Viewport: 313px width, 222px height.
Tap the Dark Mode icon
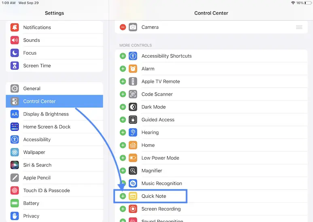click(x=133, y=107)
